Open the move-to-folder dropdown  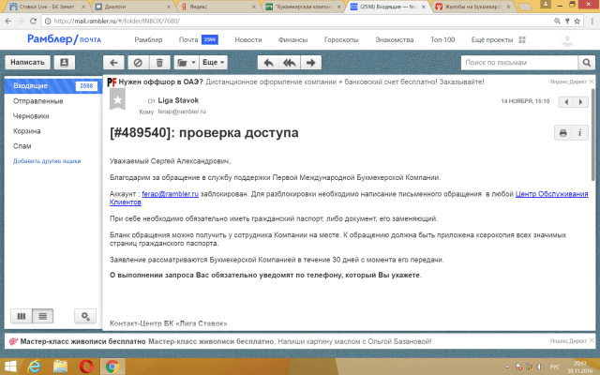tap(185, 62)
